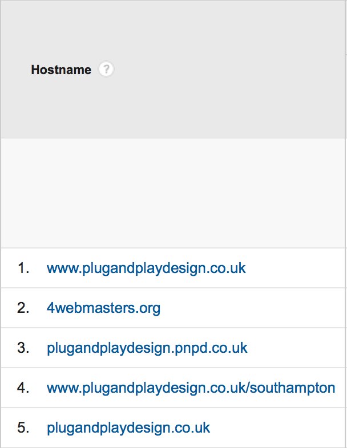This screenshot has height=448, width=347.
Task: Click the gray header area below Hostname label
Action: click(173, 108)
